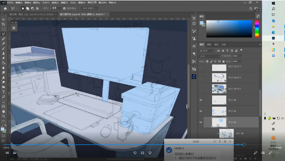Show layer 40 visibility box
Viewport: 285px width, 161px height.
[201, 133]
